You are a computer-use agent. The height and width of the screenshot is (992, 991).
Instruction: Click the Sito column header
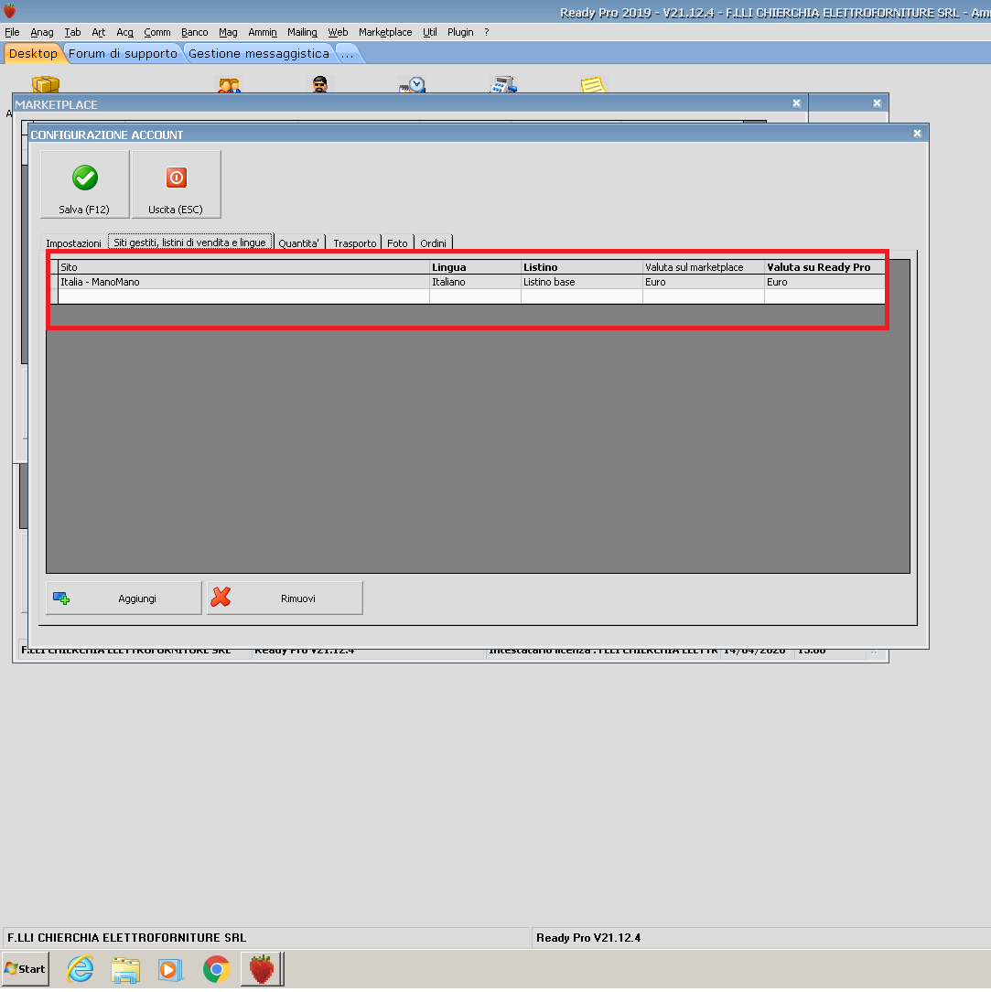(x=244, y=267)
